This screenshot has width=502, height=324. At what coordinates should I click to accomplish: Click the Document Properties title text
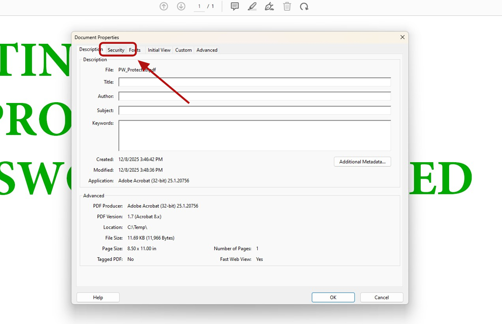coord(97,38)
